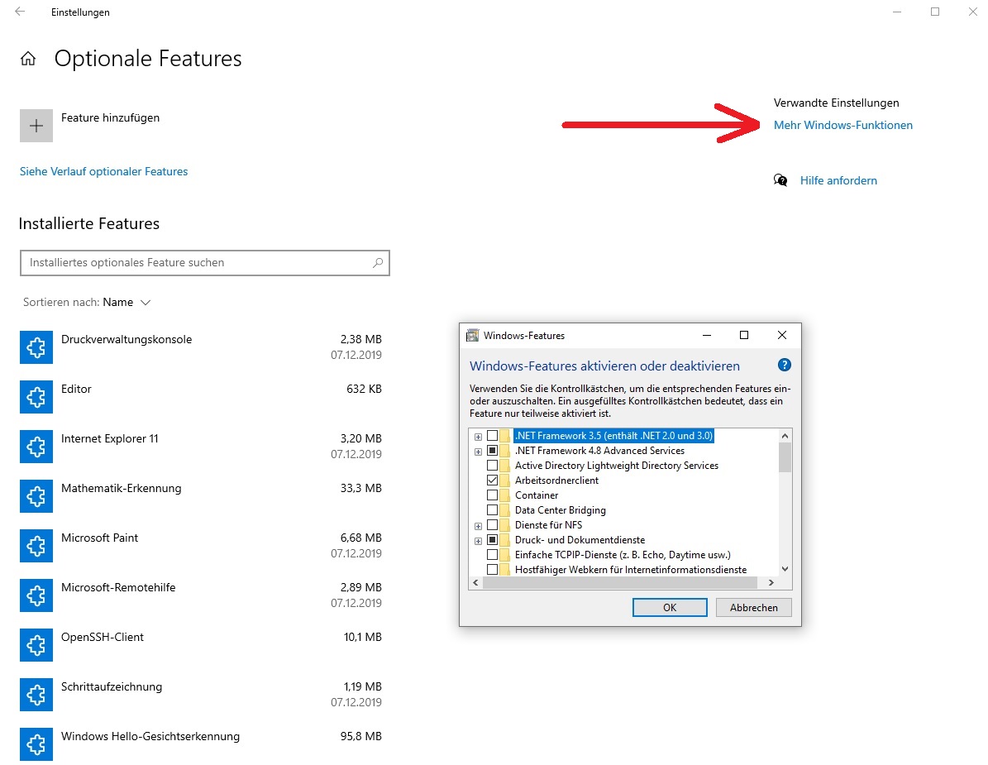Select the Internet Explorer 11 feature name
The height and width of the screenshot is (765, 988).
click(110, 438)
